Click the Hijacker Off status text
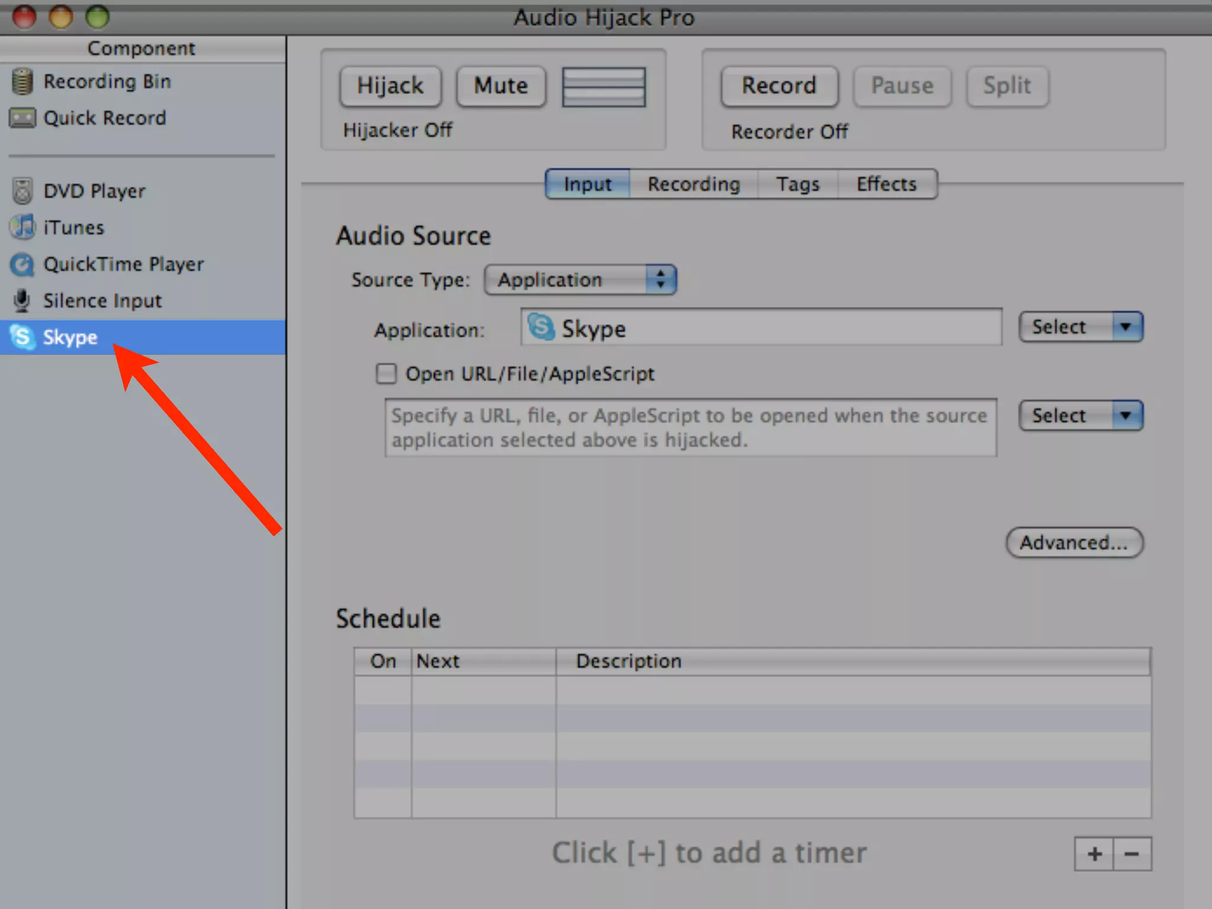 398,130
